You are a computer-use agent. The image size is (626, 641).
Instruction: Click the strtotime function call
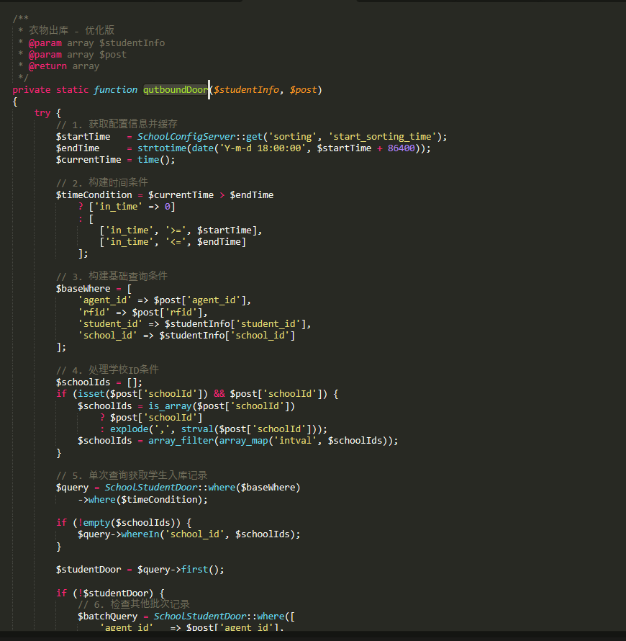[162, 148]
